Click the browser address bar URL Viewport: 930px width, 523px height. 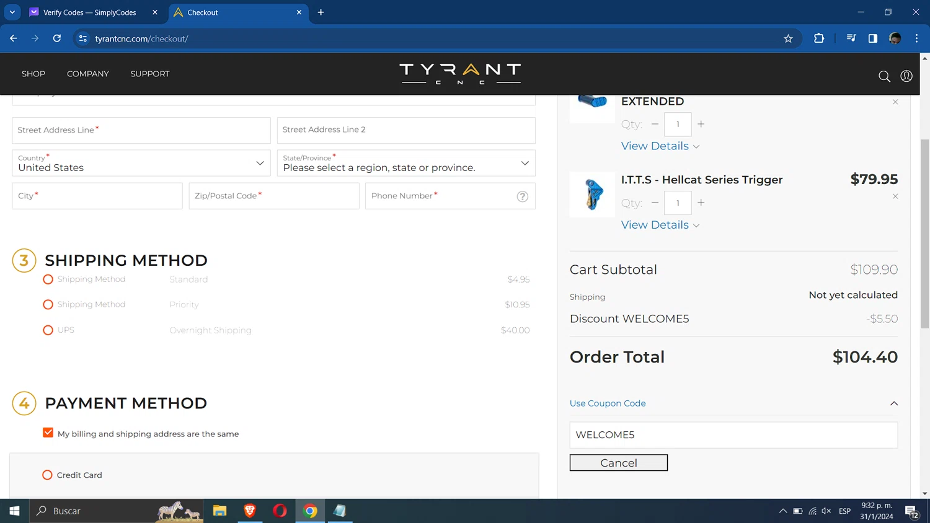pos(141,38)
